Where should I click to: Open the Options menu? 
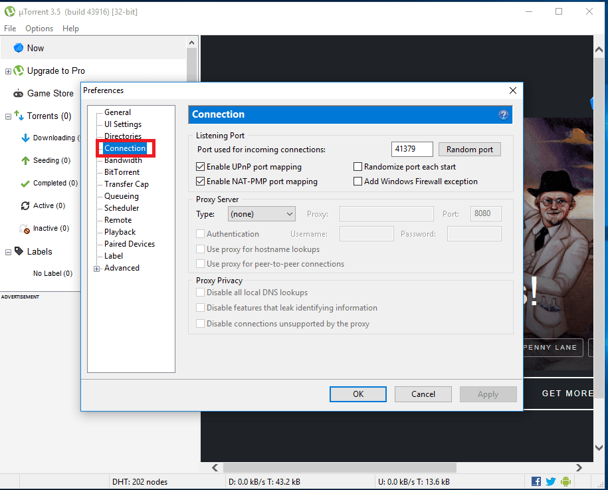pyautogui.click(x=39, y=29)
